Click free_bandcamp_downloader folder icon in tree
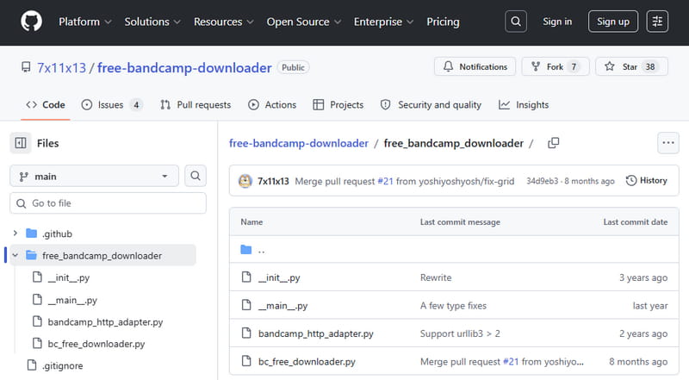 point(31,255)
